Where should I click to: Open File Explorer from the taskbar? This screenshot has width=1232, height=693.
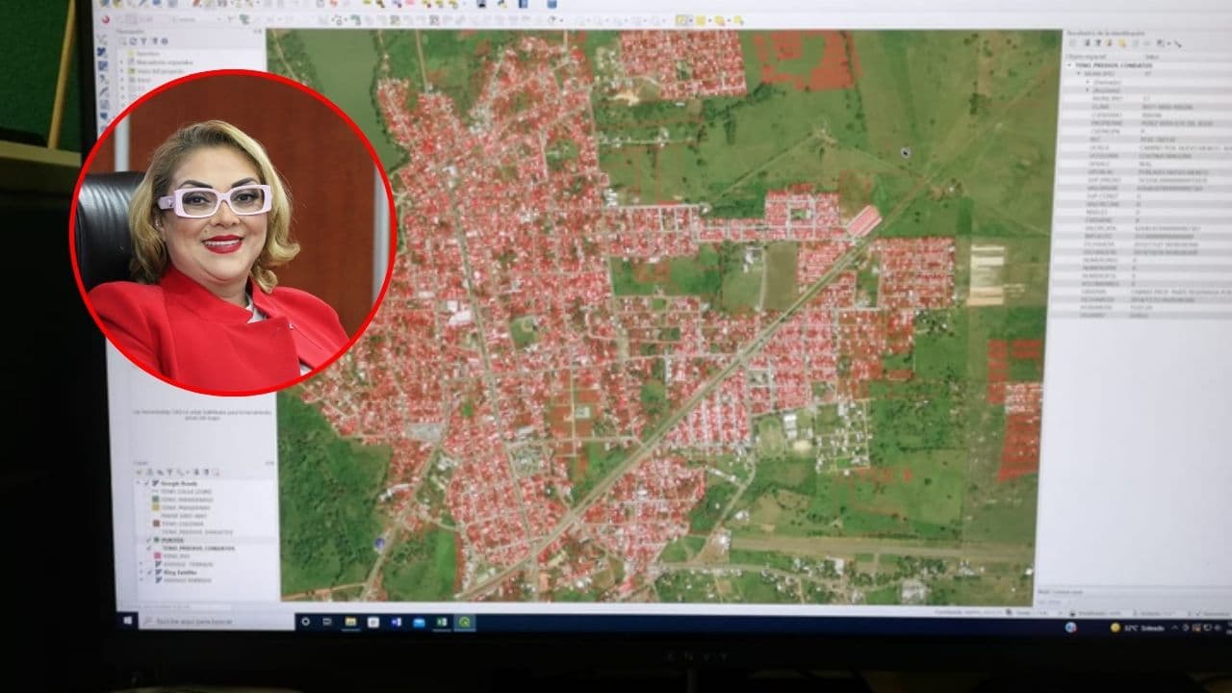click(x=350, y=622)
